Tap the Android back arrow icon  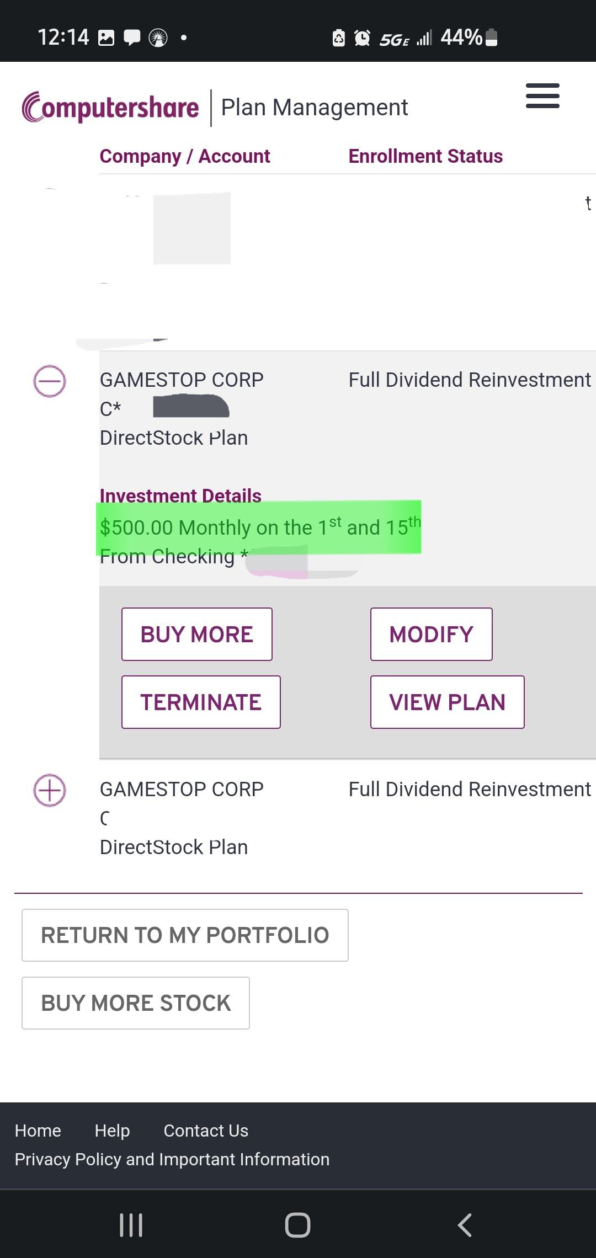[x=465, y=1225]
